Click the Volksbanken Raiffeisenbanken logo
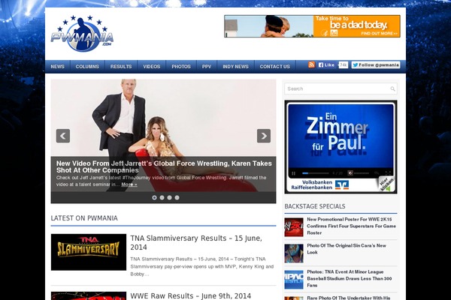The height and width of the screenshot is (300, 451). point(320,185)
